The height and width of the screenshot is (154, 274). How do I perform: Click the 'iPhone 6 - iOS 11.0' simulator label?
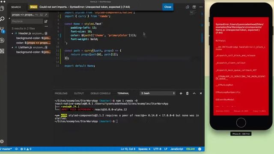click(x=241, y=134)
